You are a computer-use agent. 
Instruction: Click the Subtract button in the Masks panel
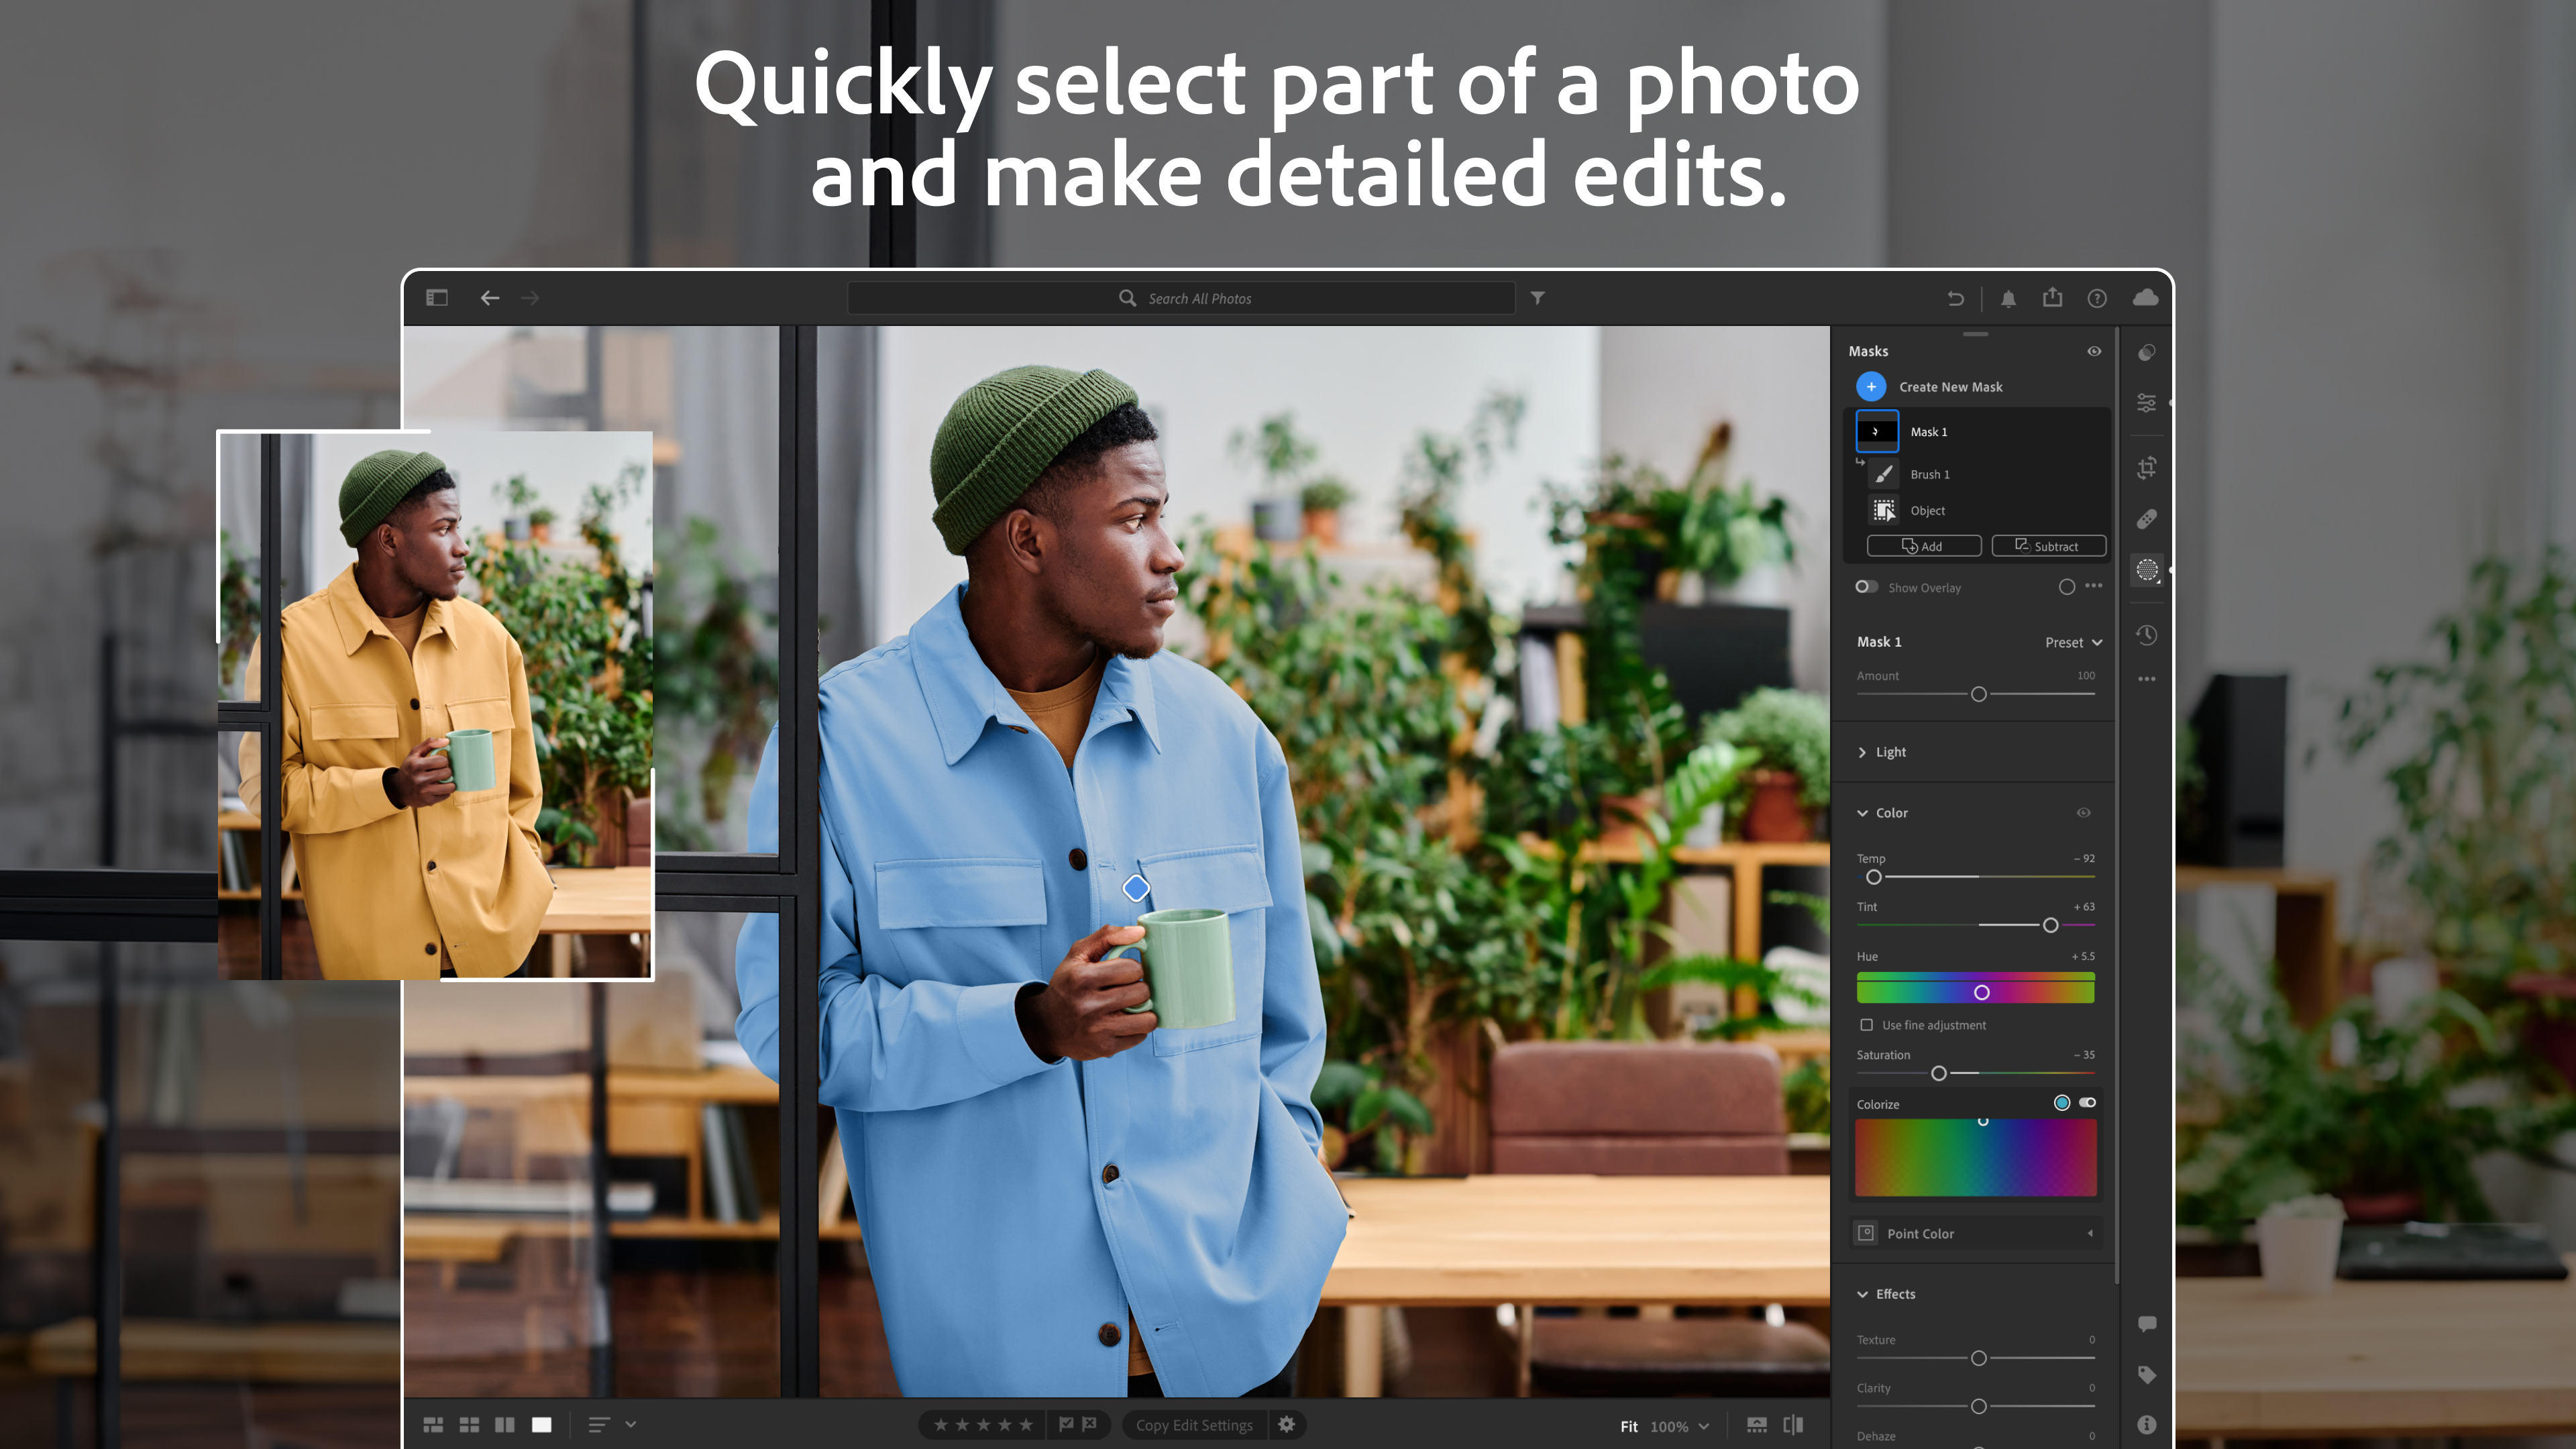pyautogui.click(x=2048, y=546)
